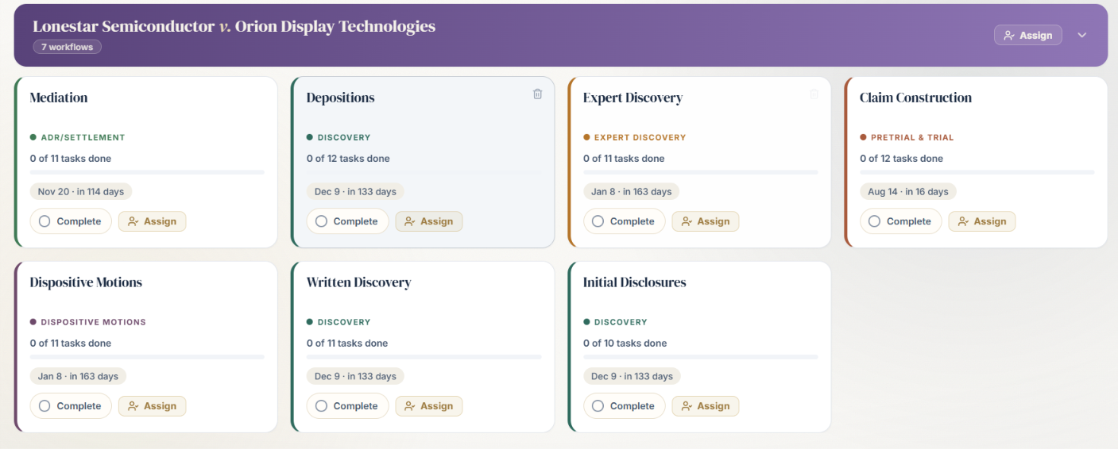
Task: Assign the Initial Disclosures workflow
Action: click(x=706, y=406)
